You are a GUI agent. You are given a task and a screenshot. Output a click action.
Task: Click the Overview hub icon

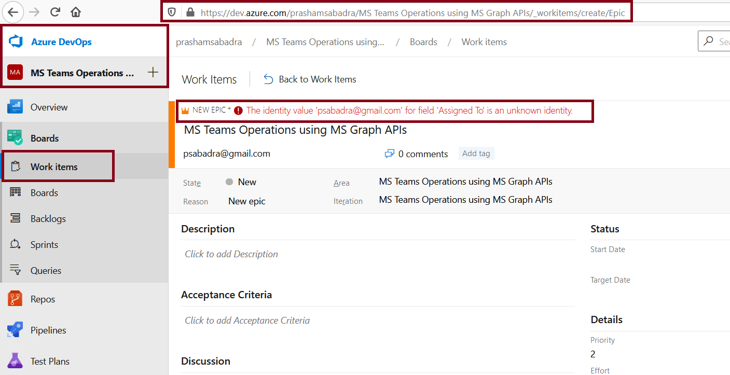[15, 107]
